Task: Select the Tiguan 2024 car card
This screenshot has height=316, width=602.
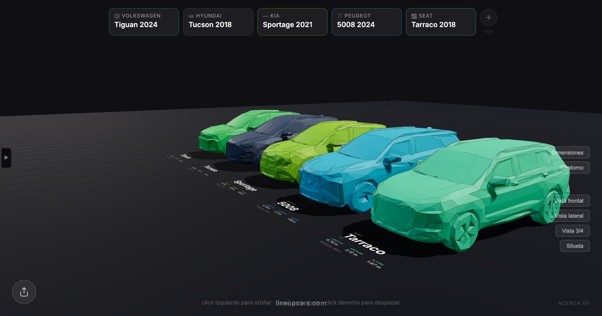Action: point(144,22)
